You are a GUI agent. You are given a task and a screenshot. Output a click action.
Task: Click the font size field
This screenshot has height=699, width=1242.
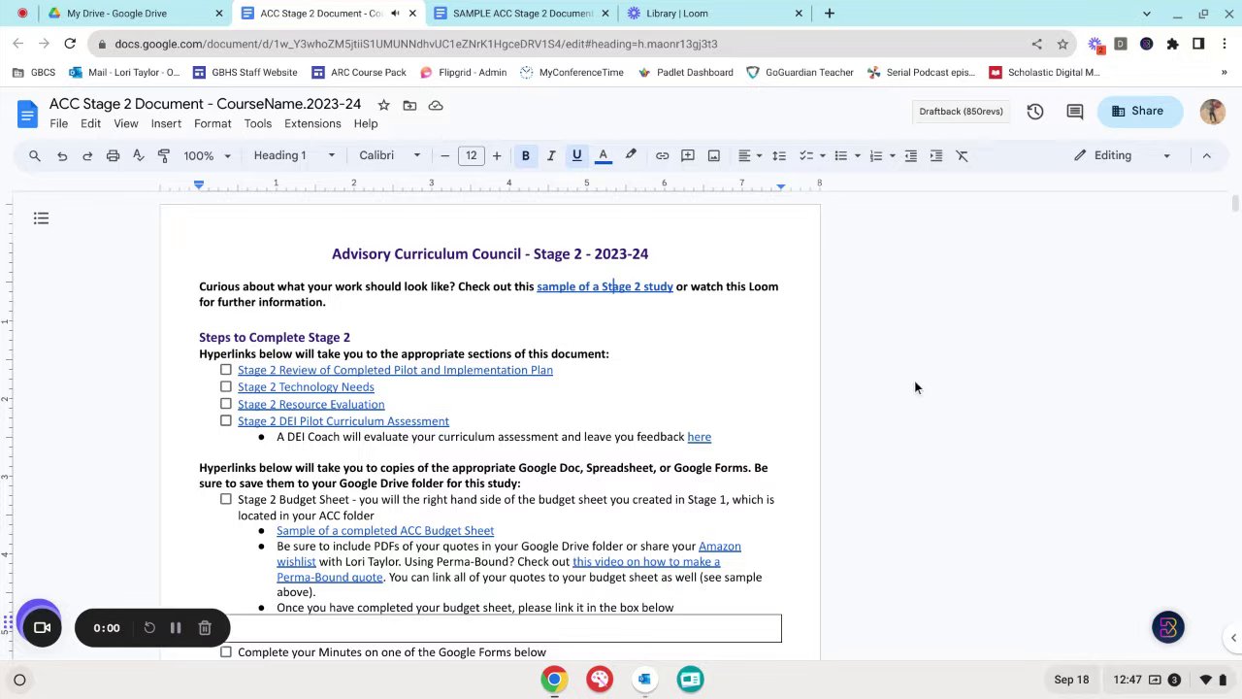click(x=471, y=155)
